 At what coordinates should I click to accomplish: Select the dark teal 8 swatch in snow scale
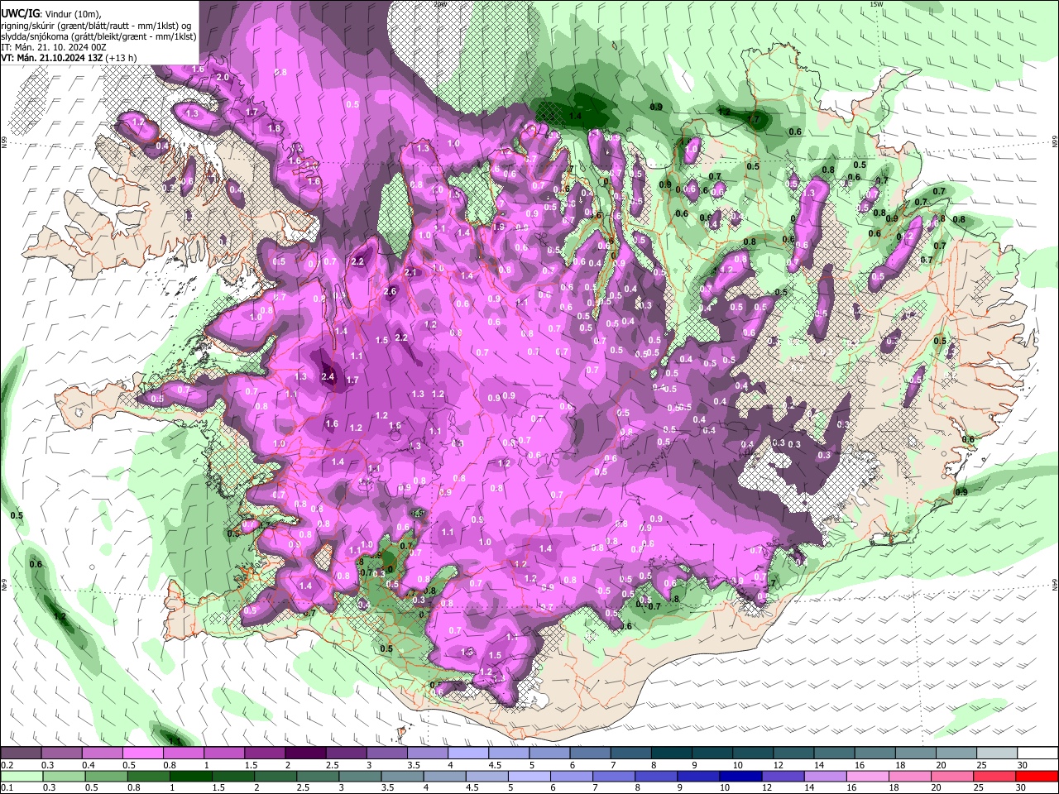click(672, 753)
